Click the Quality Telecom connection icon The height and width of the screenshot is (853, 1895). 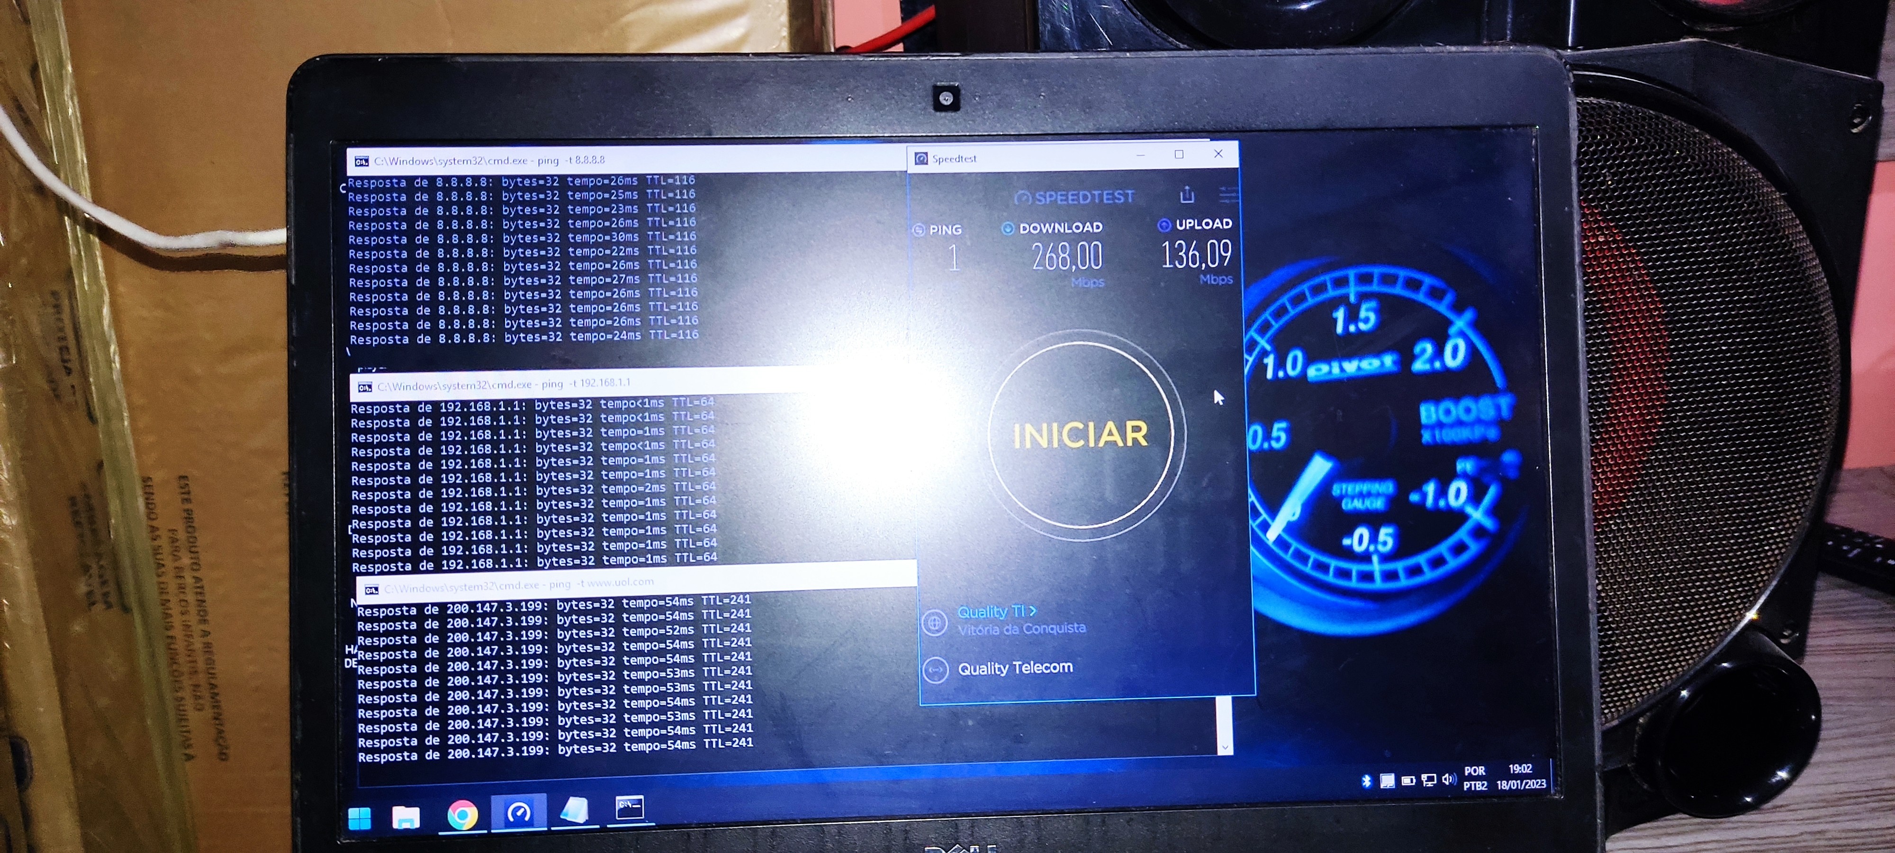tap(936, 671)
